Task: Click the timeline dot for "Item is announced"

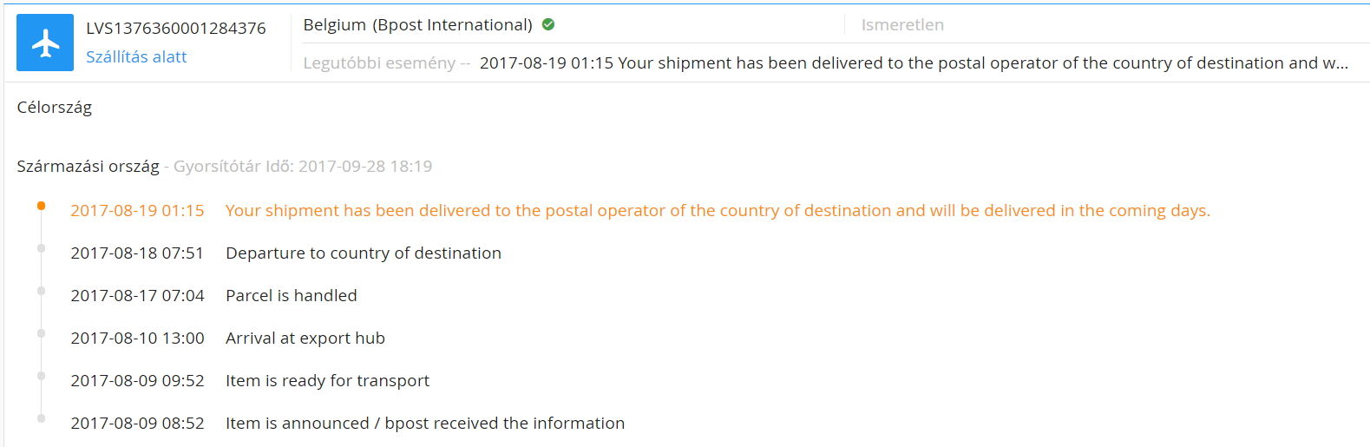Action: click(x=41, y=418)
